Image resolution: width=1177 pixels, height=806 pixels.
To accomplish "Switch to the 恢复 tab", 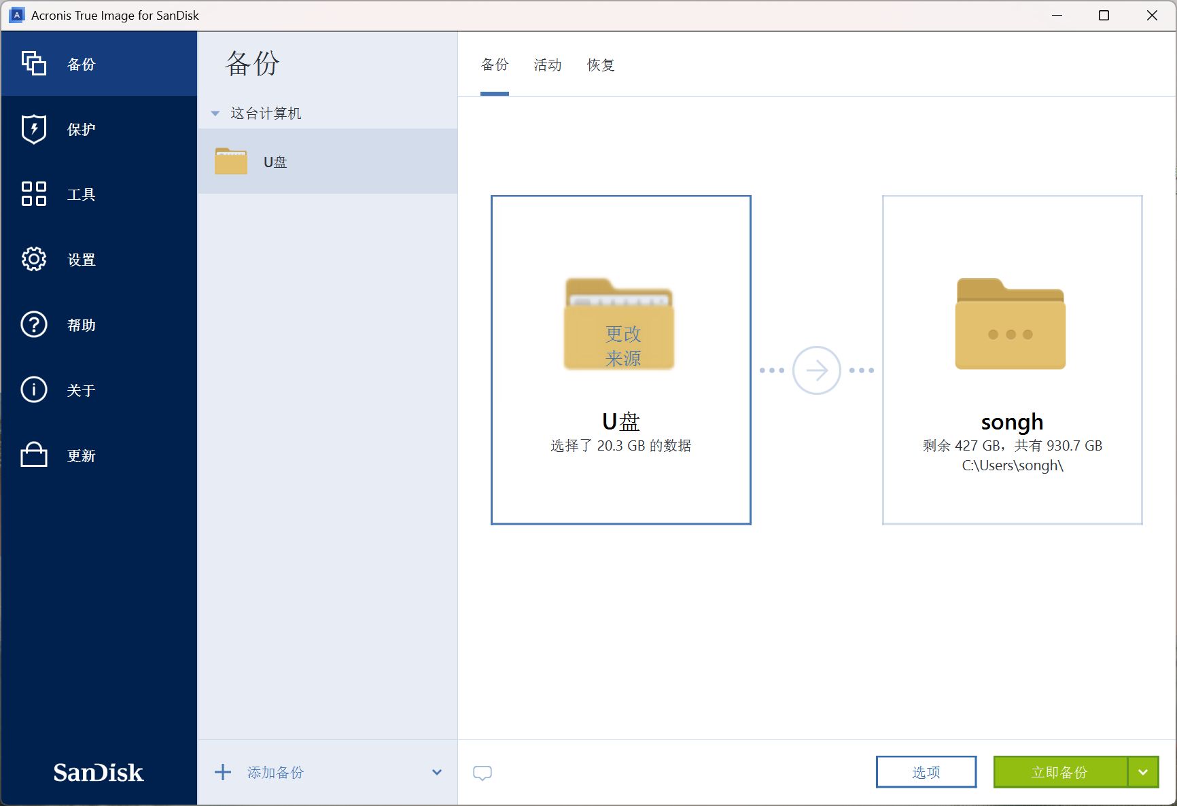I will coord(601,65).
